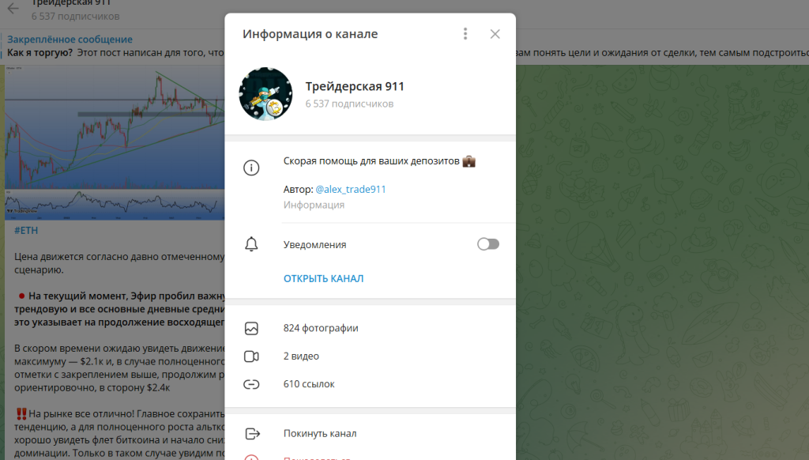This screenshot has height=460, width=809.
Task: Click the Трейдерская 911 title in dialog
Action: 355,86
